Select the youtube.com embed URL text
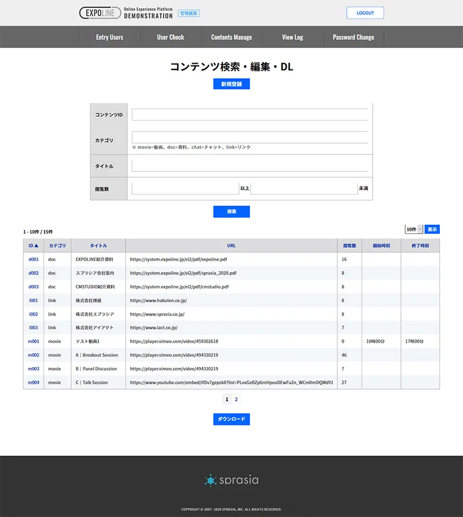The width and height of the screenshot is (463, 517). point(231,383)
